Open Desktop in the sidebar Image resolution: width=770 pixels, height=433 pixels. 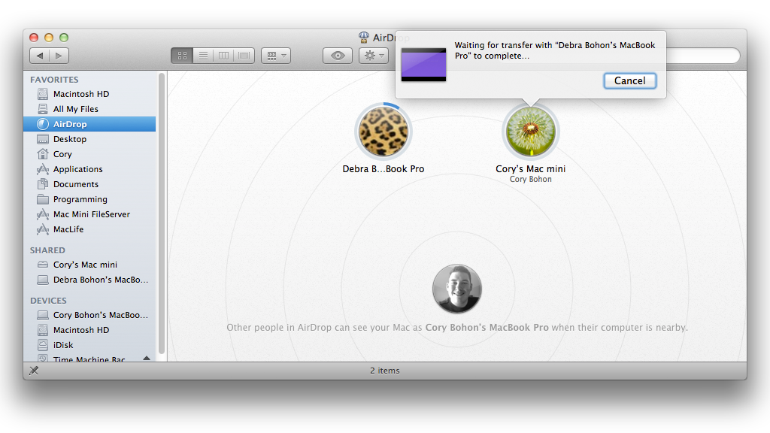point(89,139)
